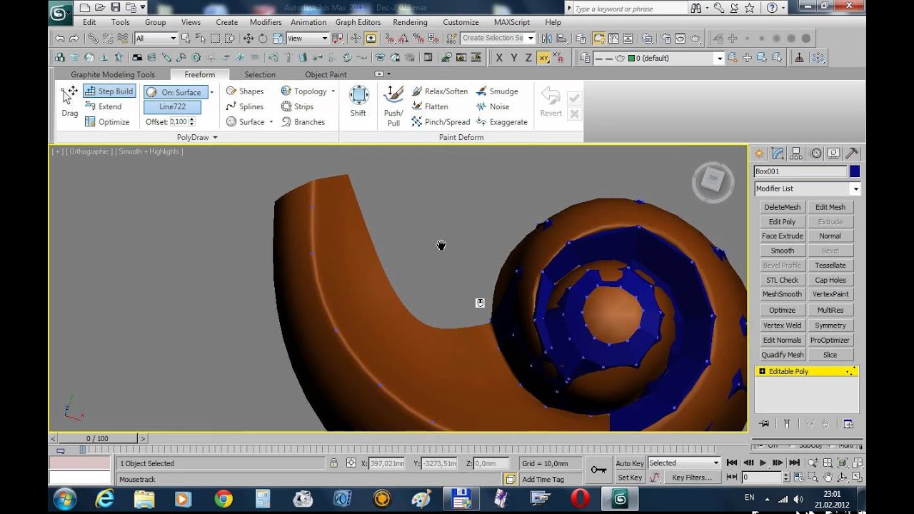Switch to the Graphite Modeling Tools tab

[x=113, y=74]
